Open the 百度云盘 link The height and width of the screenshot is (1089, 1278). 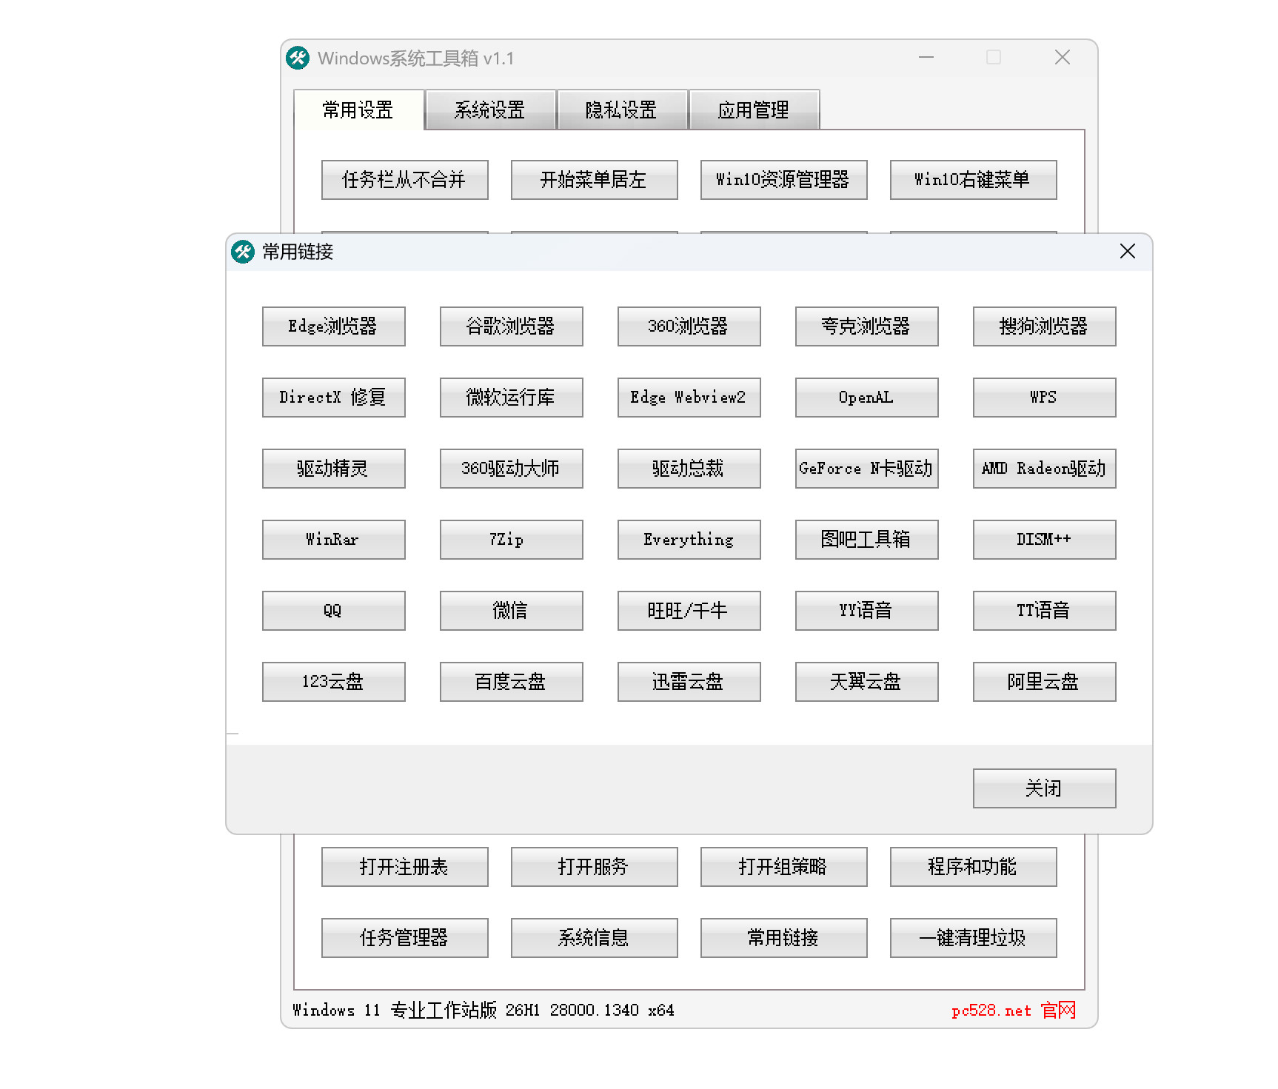(x=511, y=681)
